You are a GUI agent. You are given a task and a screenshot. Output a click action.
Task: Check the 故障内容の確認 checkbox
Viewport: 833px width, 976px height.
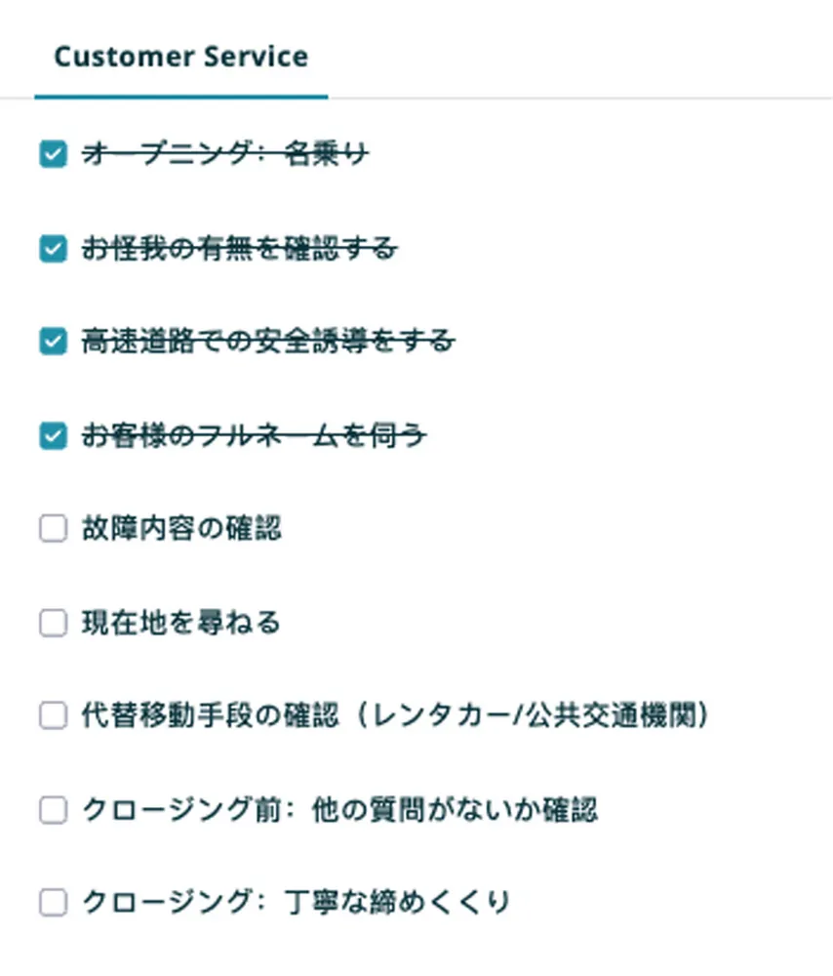pyautogui.click(x=53, y=529)
